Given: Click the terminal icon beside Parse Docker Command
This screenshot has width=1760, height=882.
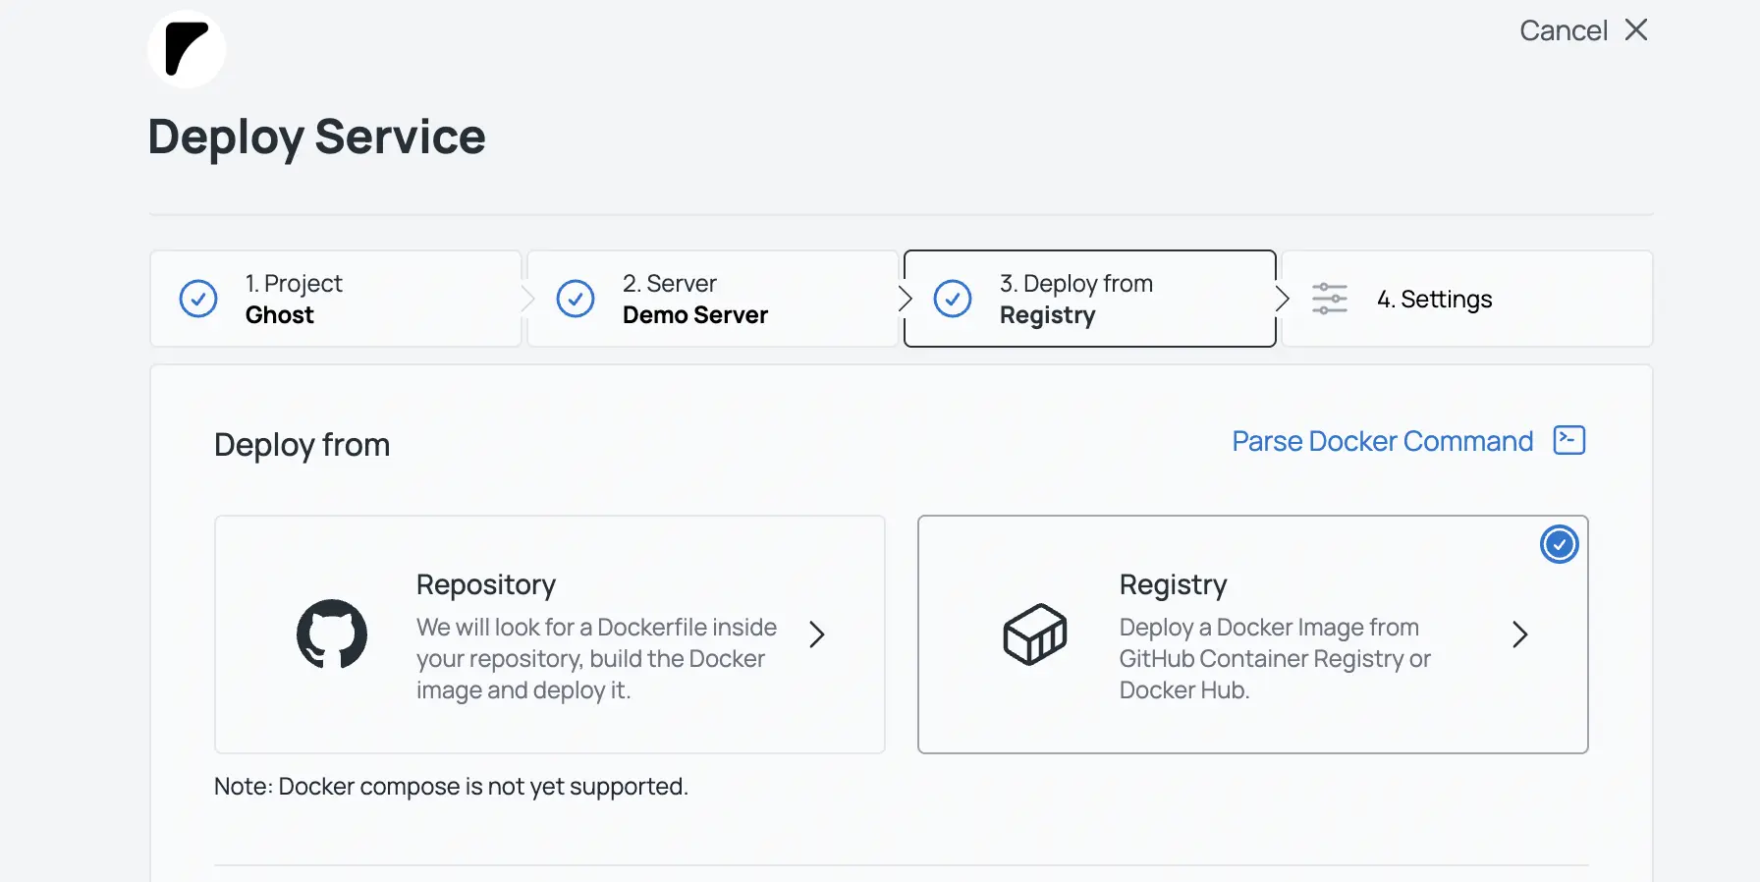Looking at the screenshot, I should click(x=1568, y=440).
